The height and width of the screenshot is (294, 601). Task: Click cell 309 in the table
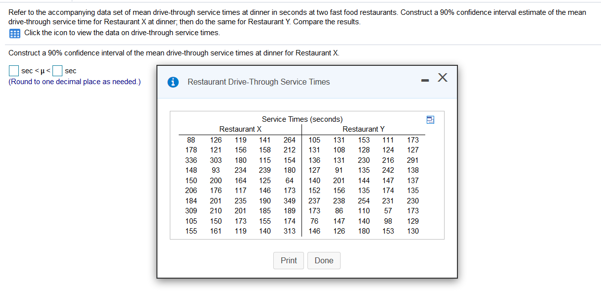(x=191, y=211)
